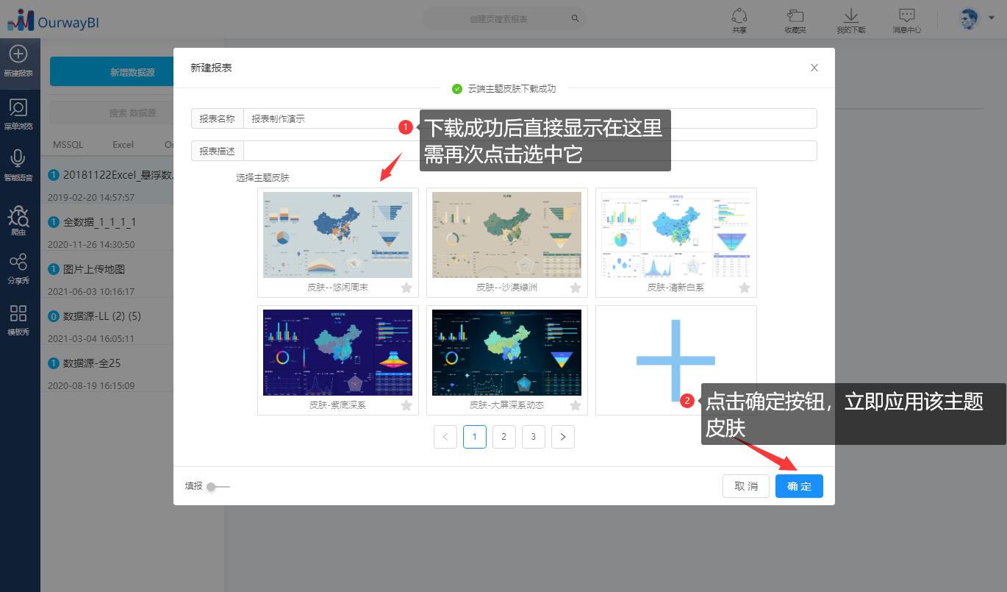Screen dimensions: 1007x592
Task: Click the 取消 cancel button
Action: point(745,486)
